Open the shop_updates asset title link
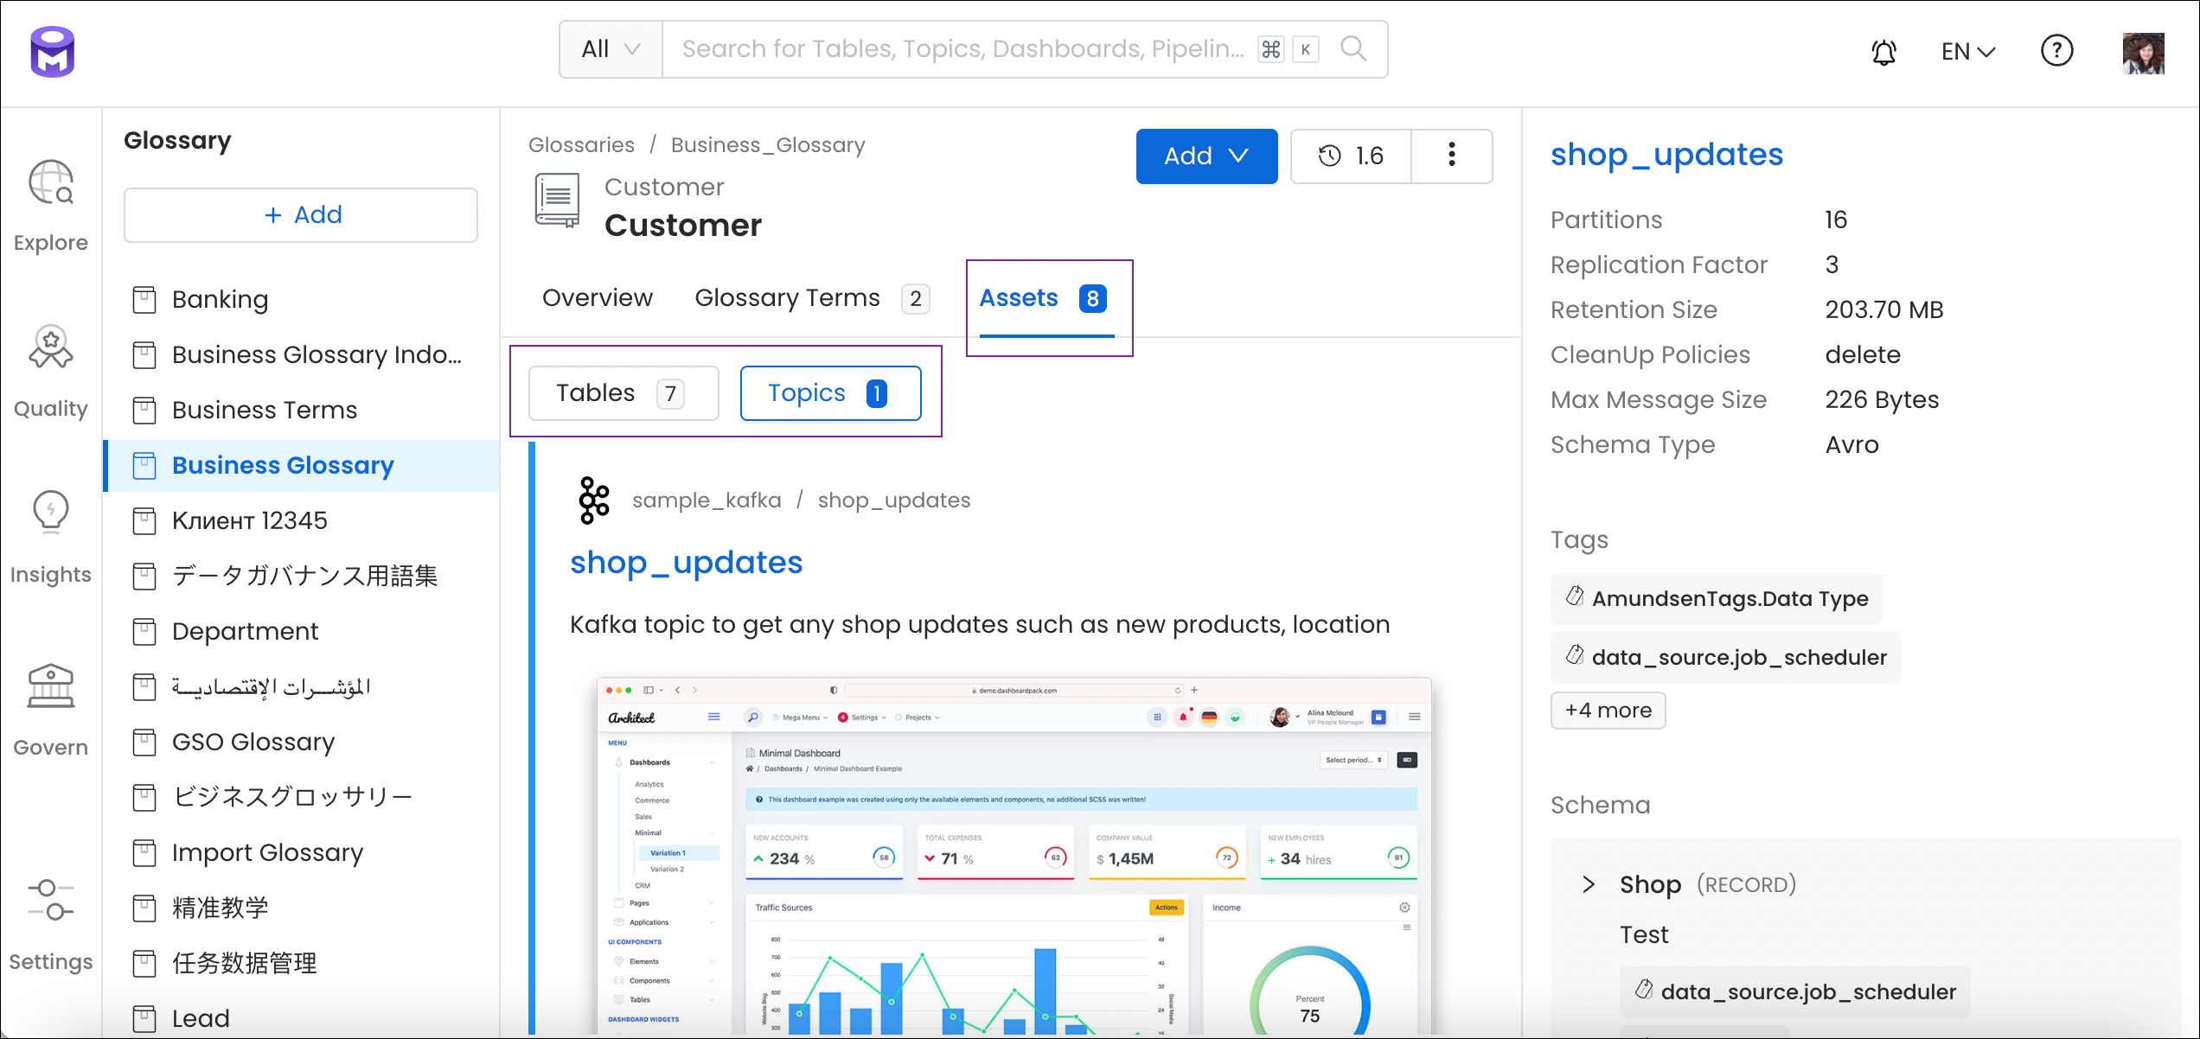 pyautogui.click(x=687, y=562)
